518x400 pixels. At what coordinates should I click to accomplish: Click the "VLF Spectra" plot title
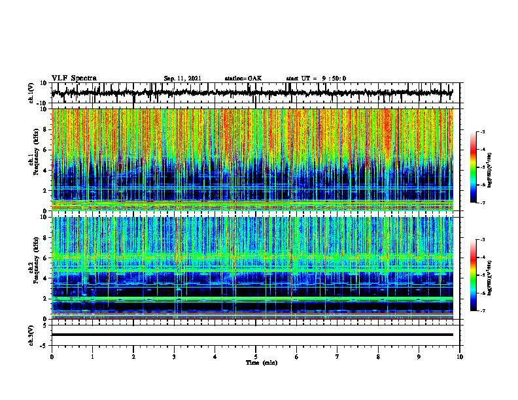(x=74, y=78)
